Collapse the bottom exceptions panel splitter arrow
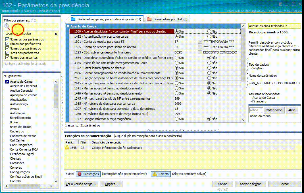The image size is (304, 193). (x=183, y=130)
